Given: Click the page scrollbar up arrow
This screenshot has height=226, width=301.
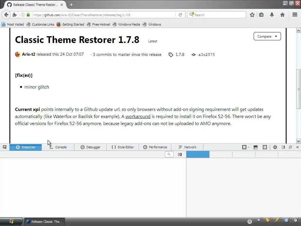Looking at the screenshot, I should (x=299, y=31).
